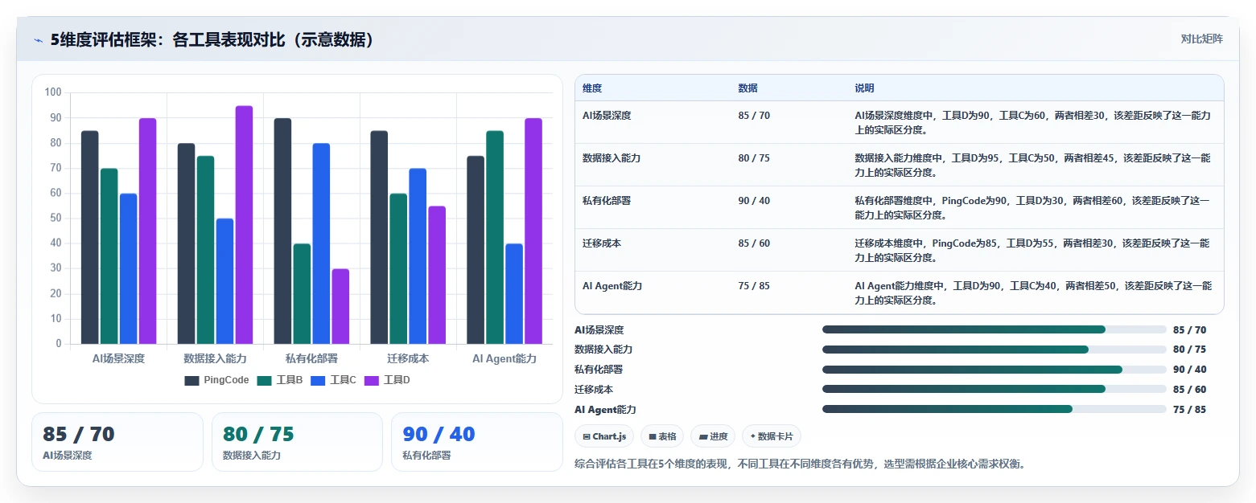
Task: Click the 维度 table column header
Action: 592,88
